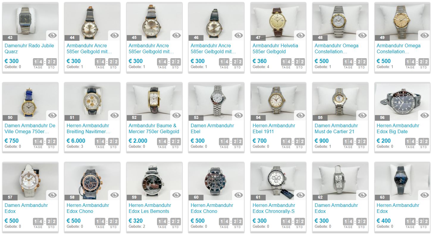Click lot 57 white Edox watch photo
432x234 pixels.
[30, 181]
